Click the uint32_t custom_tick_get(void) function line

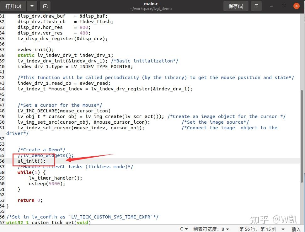(x=48, y=222)
